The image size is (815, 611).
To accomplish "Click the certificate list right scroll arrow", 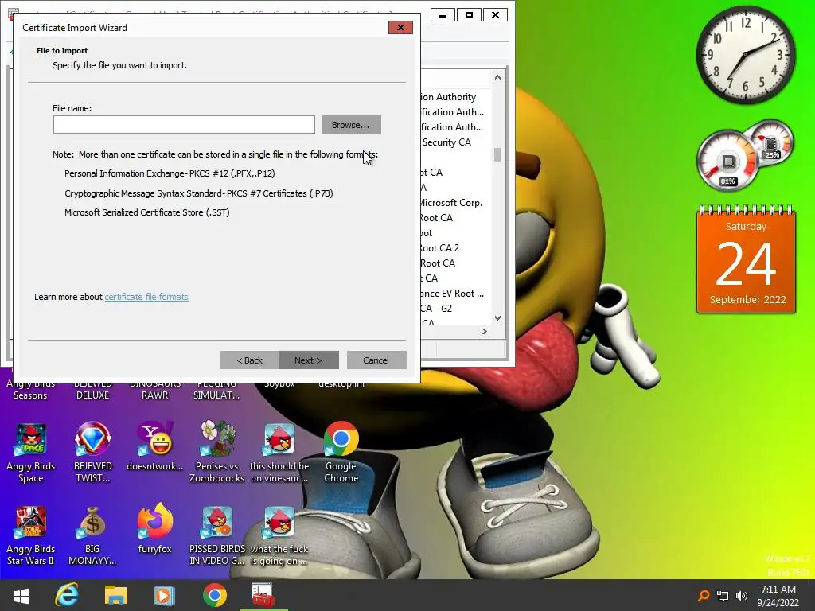I will [x=485, y=331].
